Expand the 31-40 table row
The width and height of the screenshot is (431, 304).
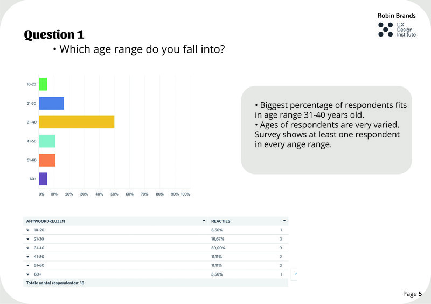click(x=27, y=248)
